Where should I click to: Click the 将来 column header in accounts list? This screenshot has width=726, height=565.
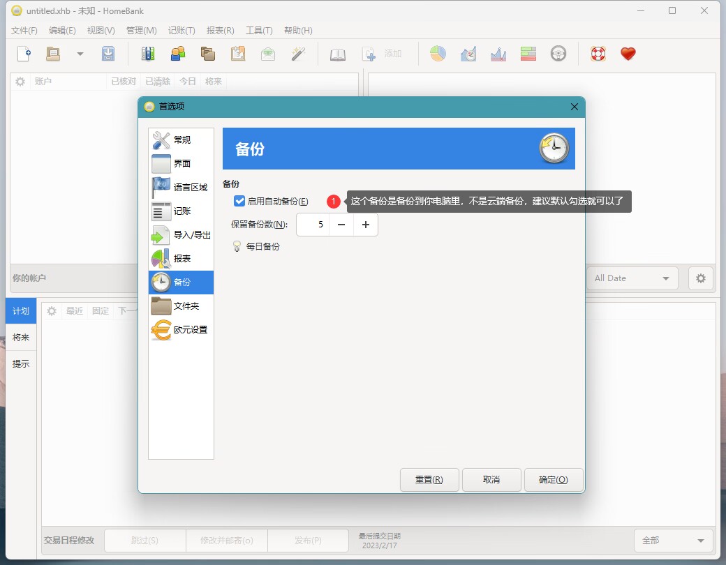pos(214,82)
